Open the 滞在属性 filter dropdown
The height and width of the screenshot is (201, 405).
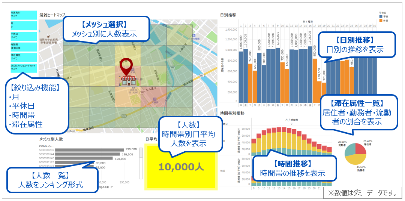tap(24, 57)
